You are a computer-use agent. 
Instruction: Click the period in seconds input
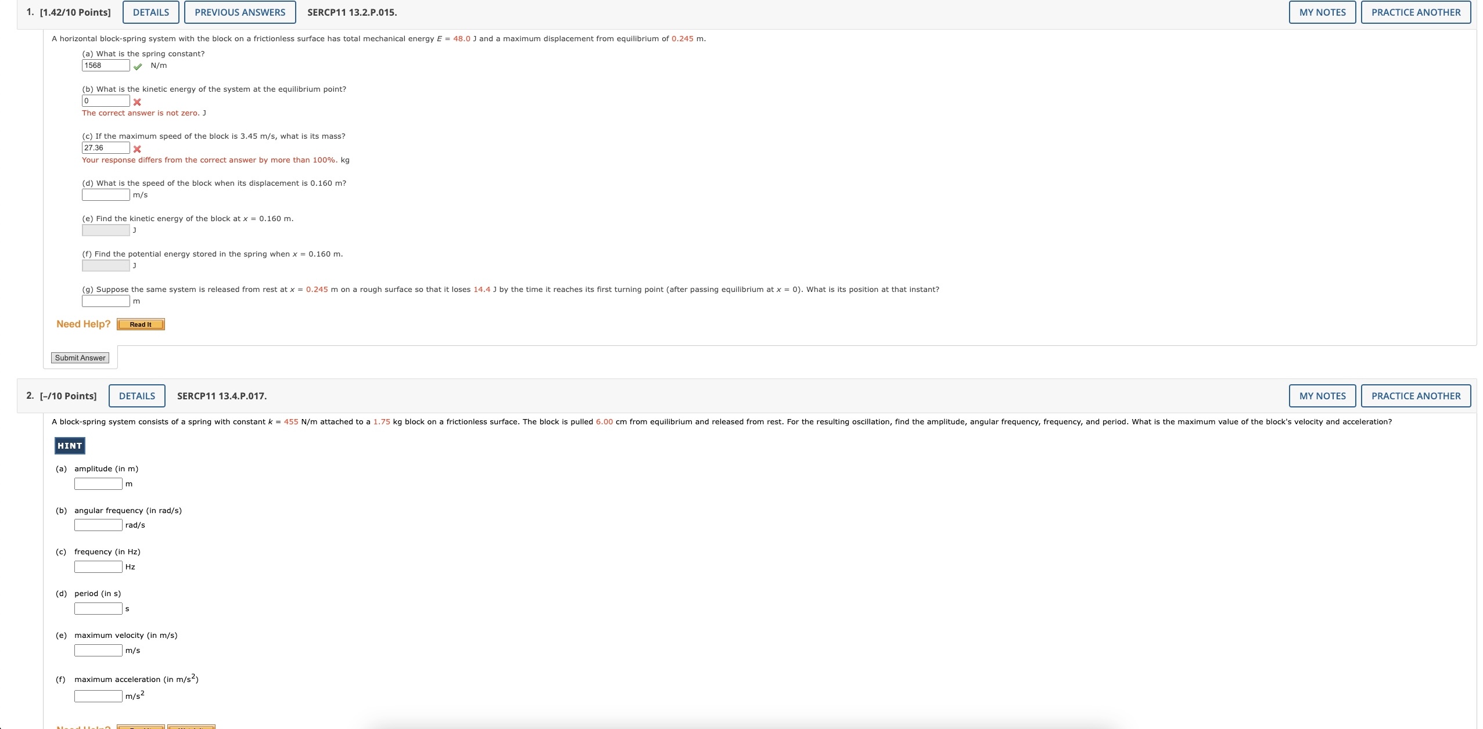pos(98,609)
